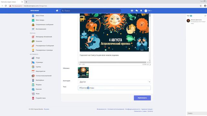
Task: Open the Test user account menu
Action: [x=148, y=11]
